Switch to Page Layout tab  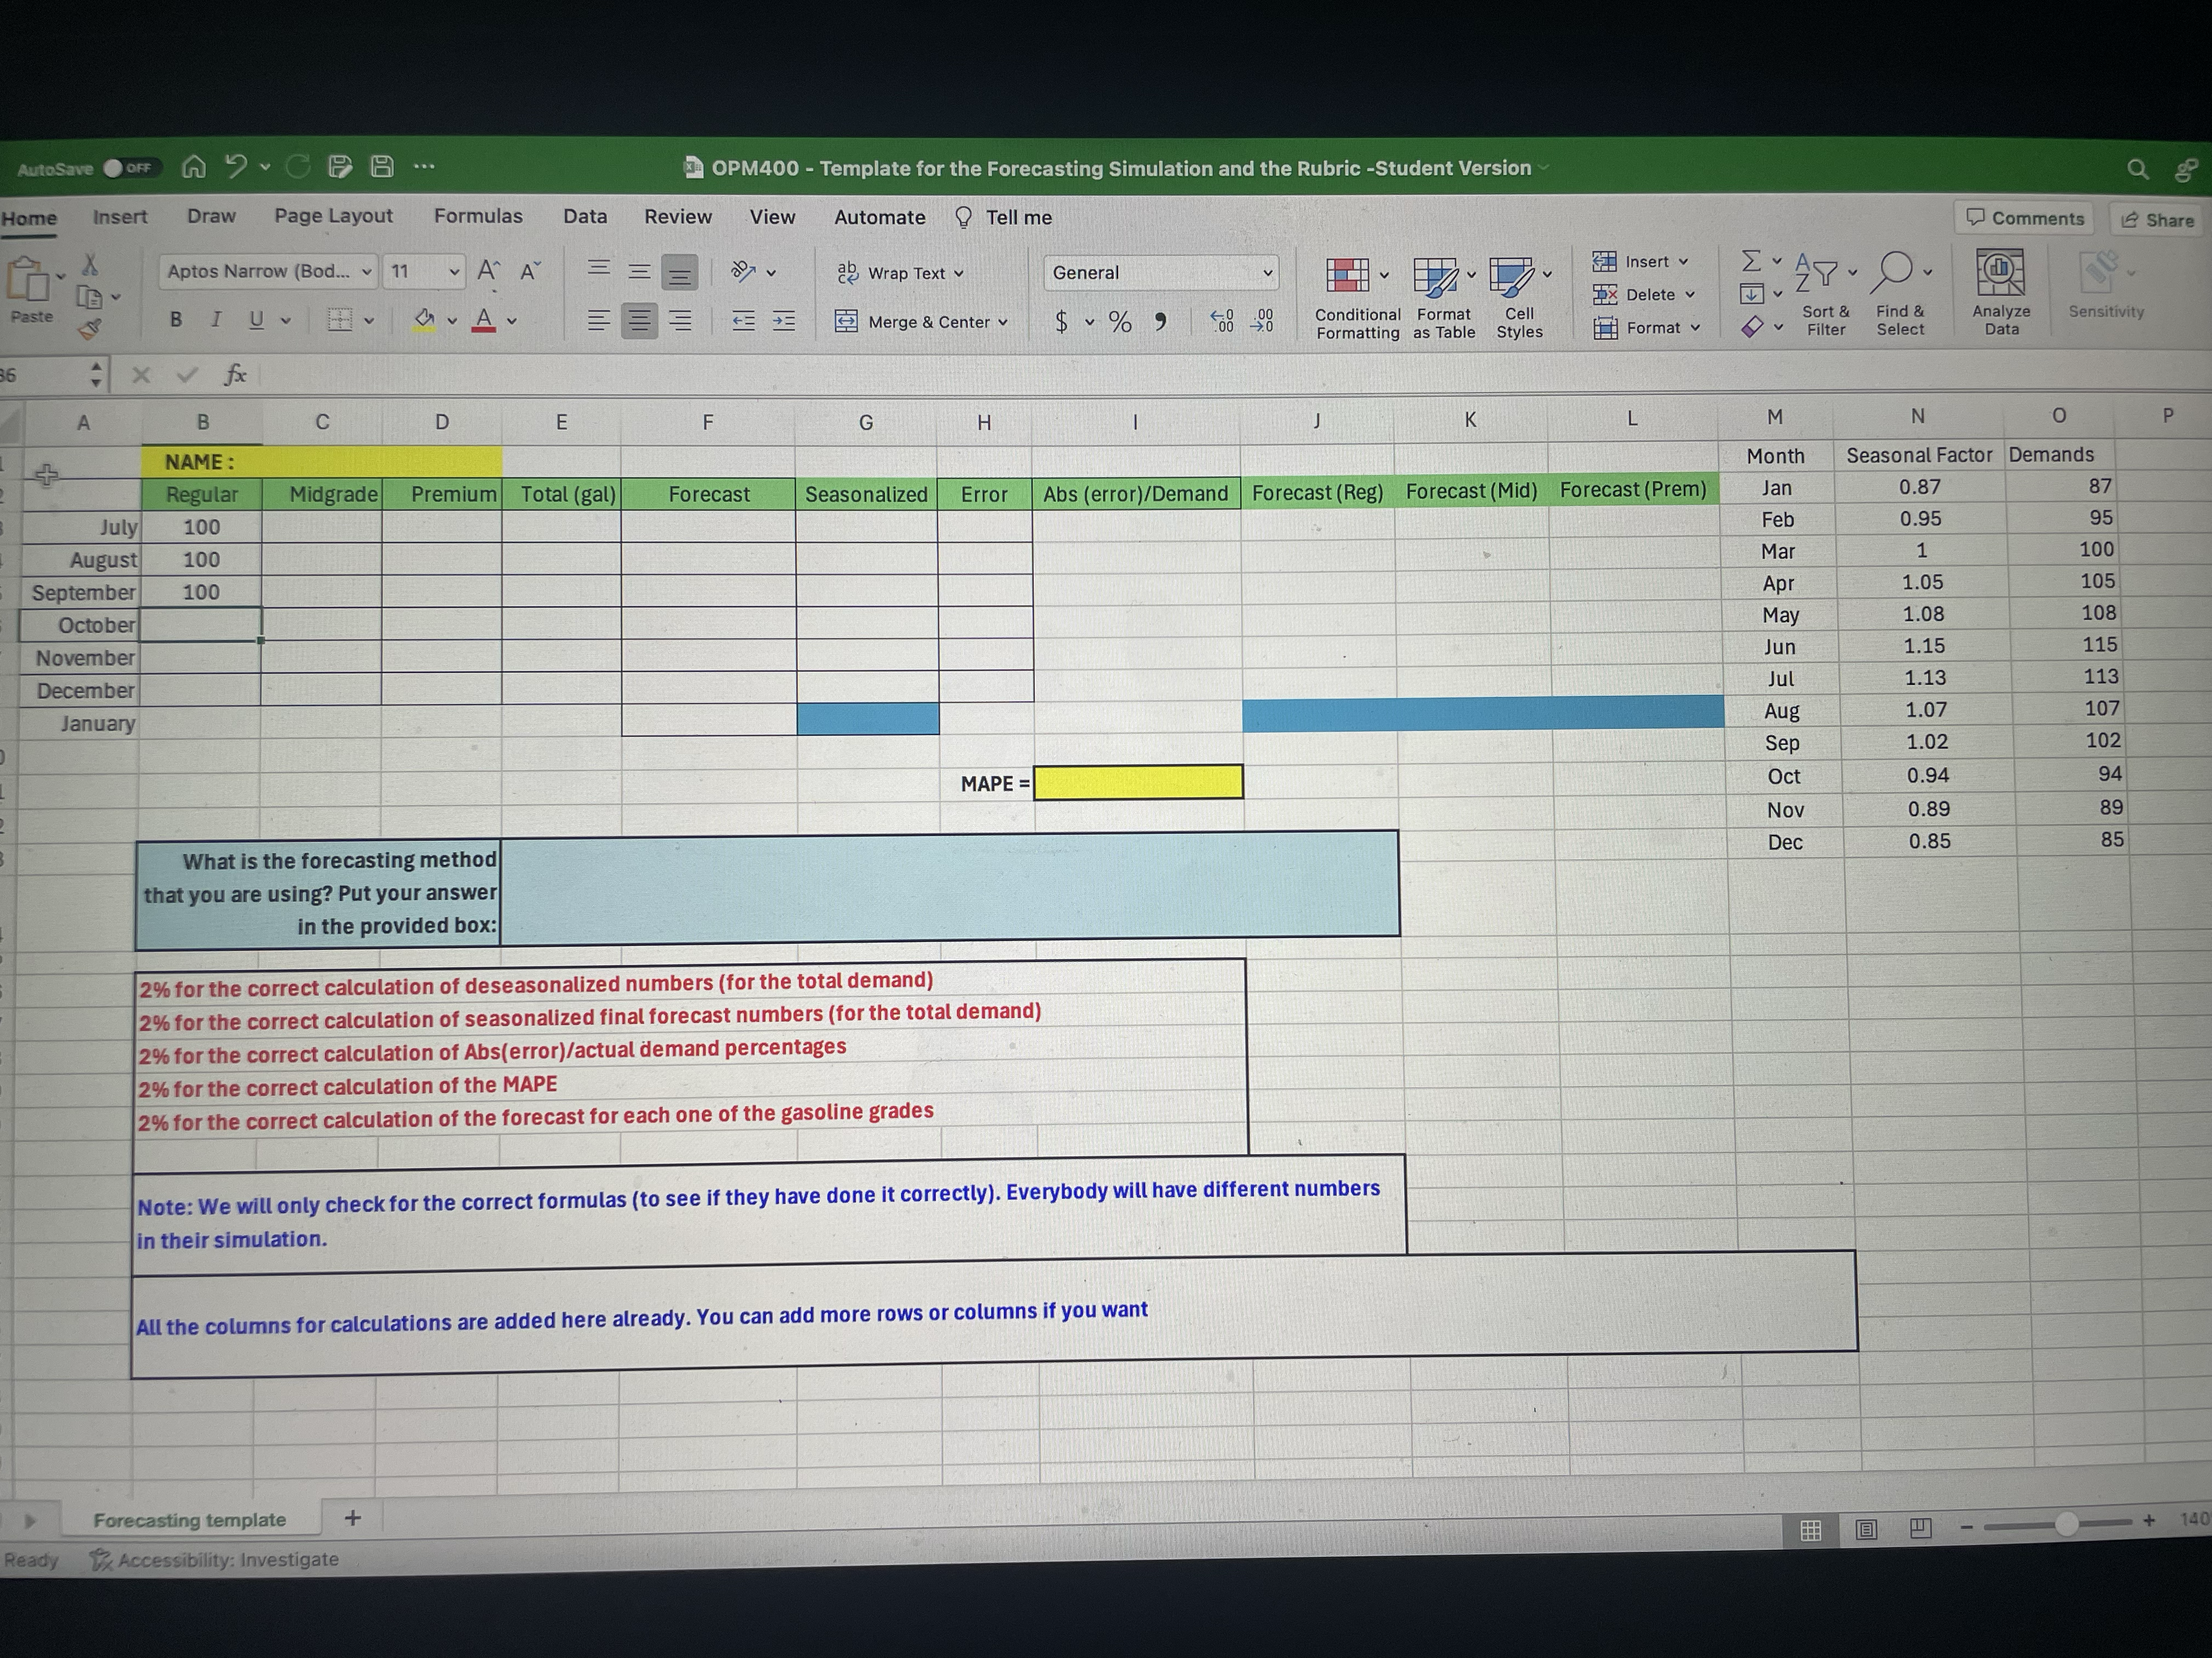333,216
